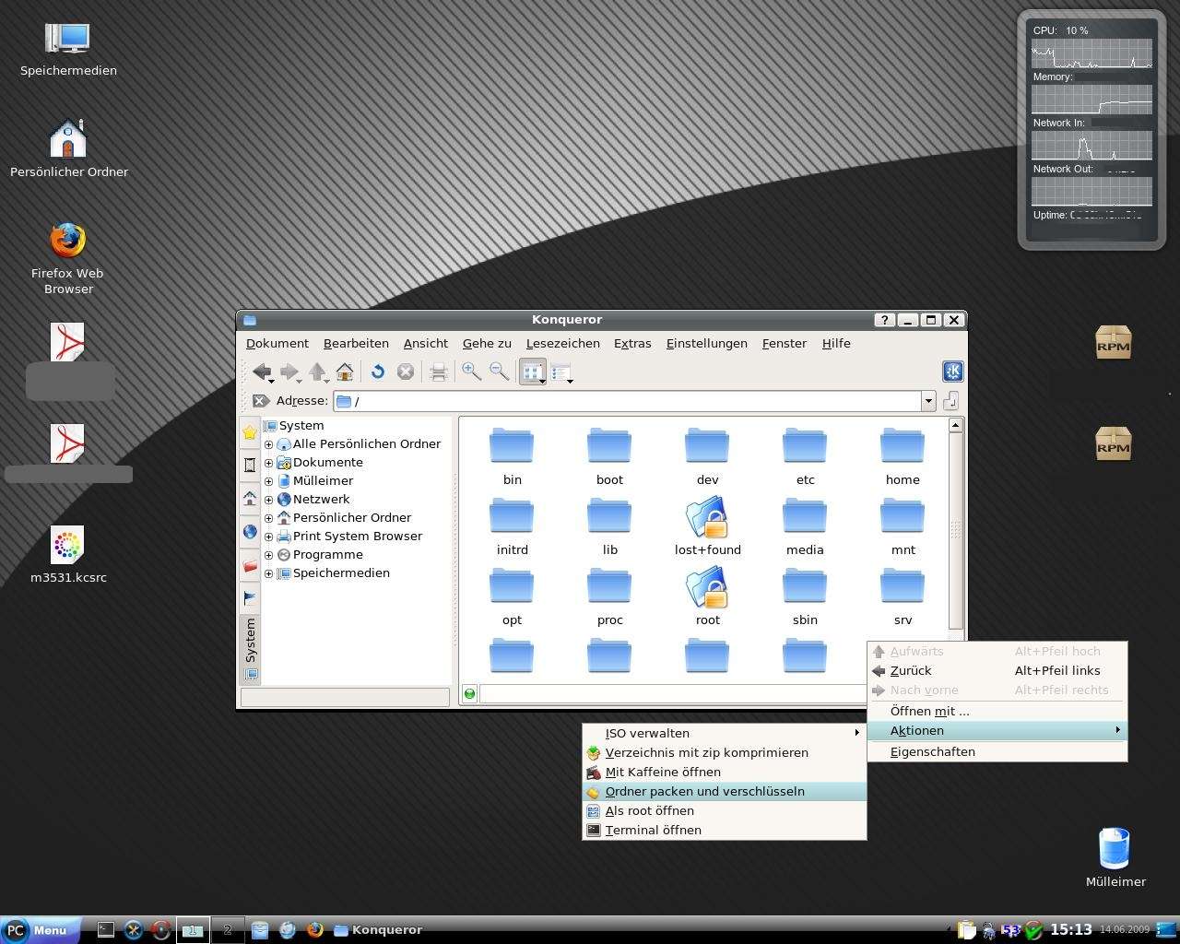The width and height of the screenshot is (1180, 944).
Task: Go back using the toolbar back arrow
Action: point(262,372)
